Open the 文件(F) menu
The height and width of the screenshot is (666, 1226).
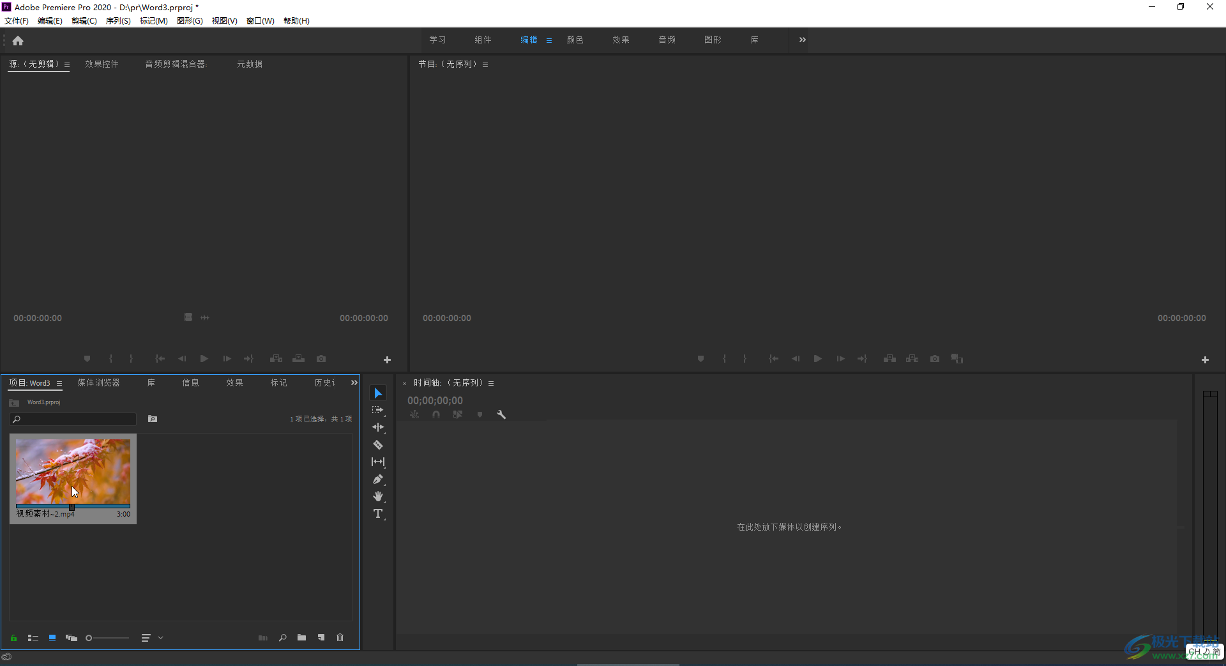pos(17,21)
